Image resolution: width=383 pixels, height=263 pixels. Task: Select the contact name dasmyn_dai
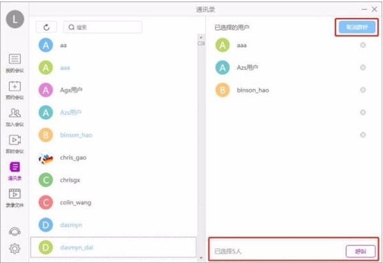tap(77, 248)
